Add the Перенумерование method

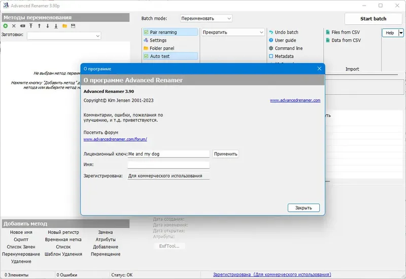21,254
